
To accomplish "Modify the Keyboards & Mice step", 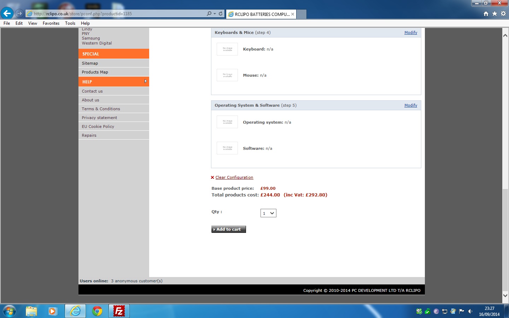I will pos(410,33).
